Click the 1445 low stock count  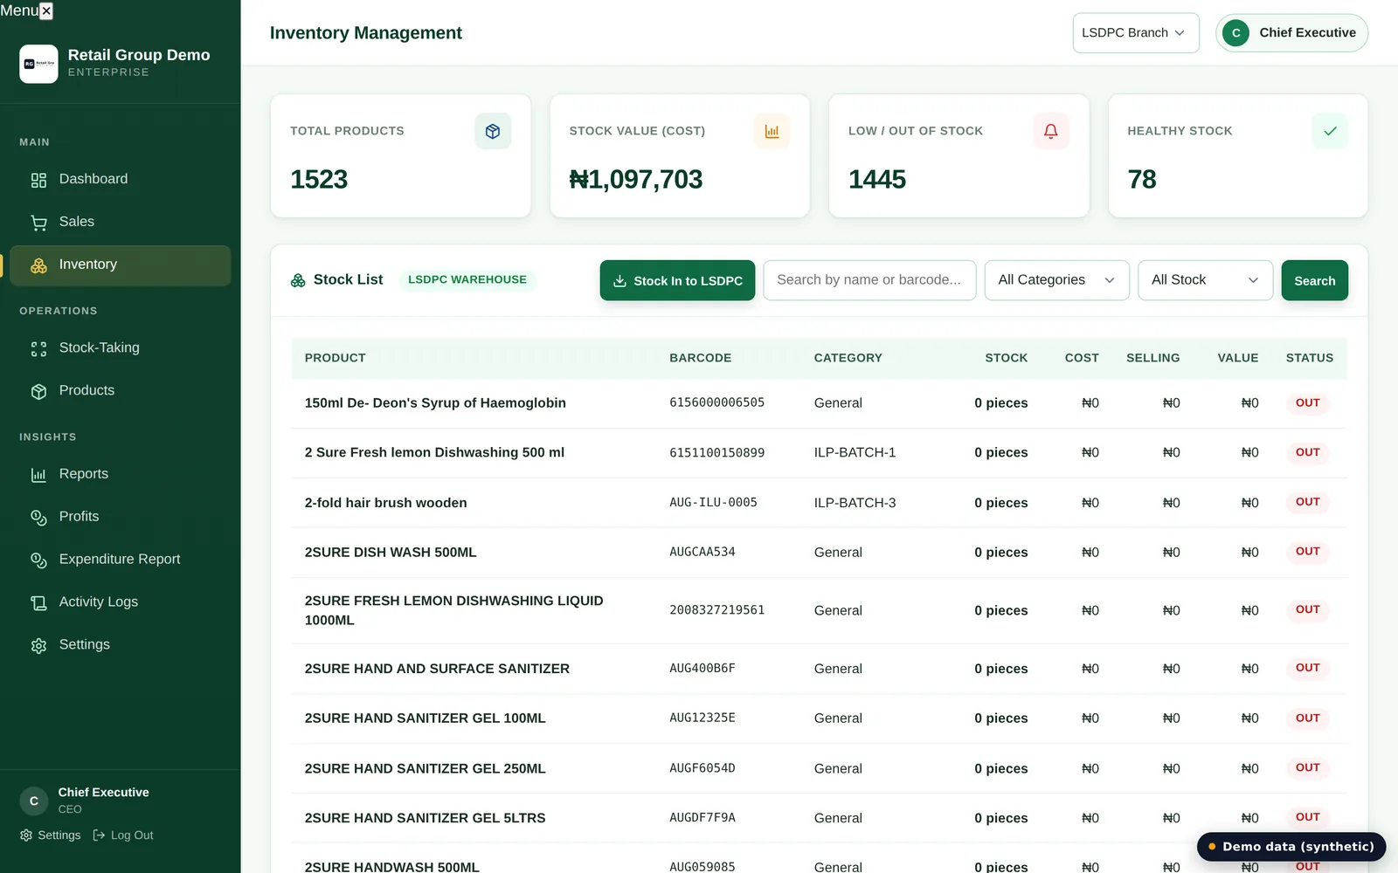click(x=877, y=180)
